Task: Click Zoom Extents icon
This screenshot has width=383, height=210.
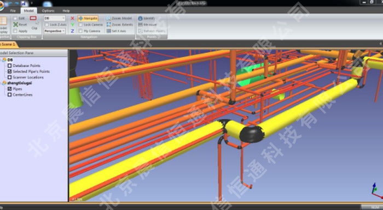Action: click(109, 25)
